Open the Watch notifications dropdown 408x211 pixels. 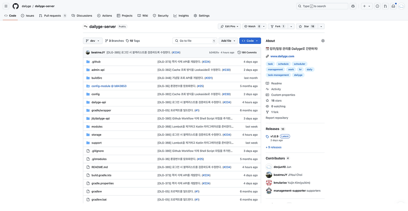(254, 26)
